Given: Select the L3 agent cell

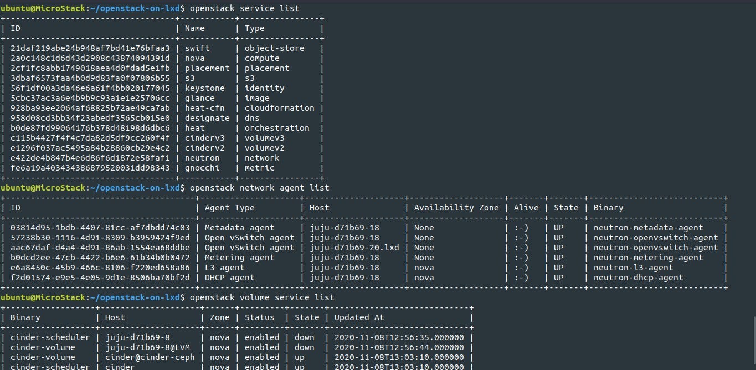Looking at the screenshot, I should [225, 268].
